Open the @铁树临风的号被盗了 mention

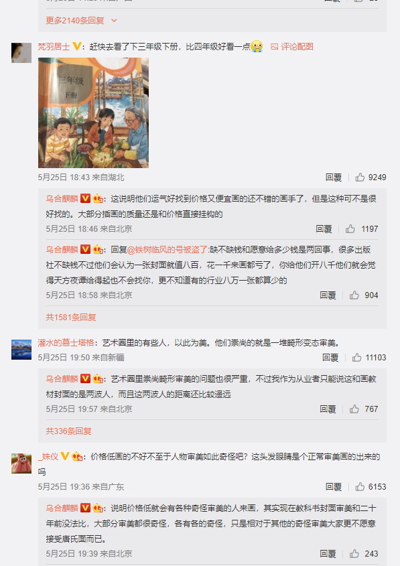pyautogui.click(x=168, y=249)
